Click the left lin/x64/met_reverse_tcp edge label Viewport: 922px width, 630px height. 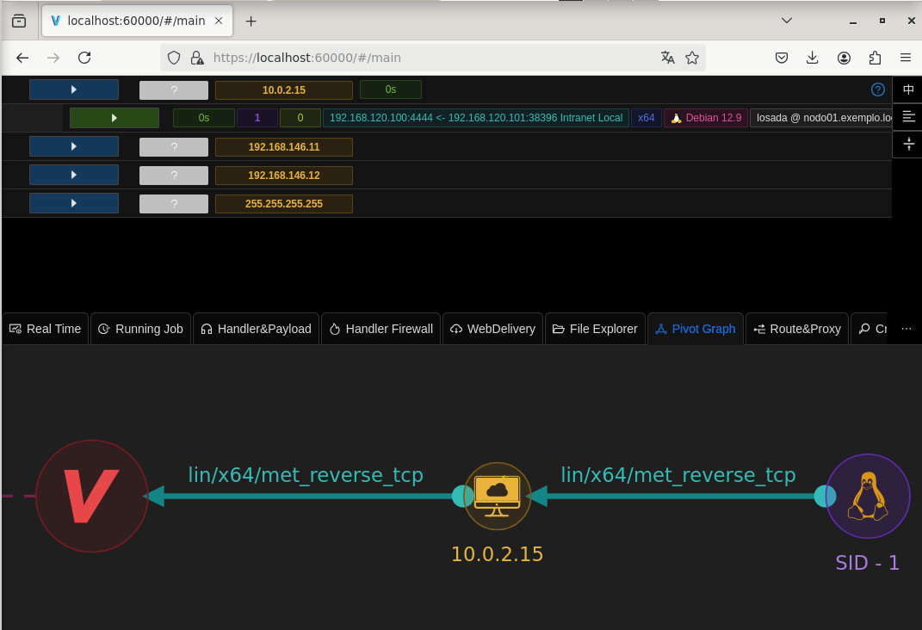[306, 474]
